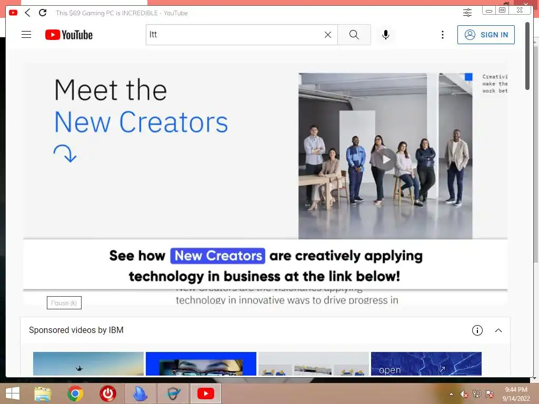Open File Explorer from the taskbar
Viewport: 539px width, 404px height.
click(x=43, y=393)
